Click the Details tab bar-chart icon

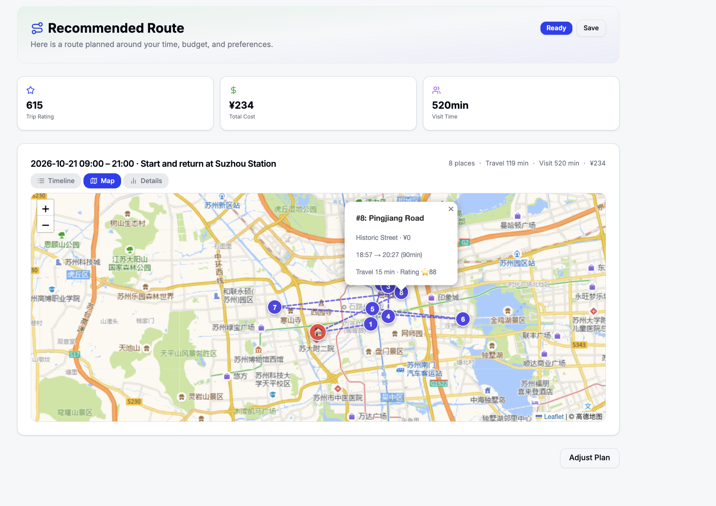133,181
